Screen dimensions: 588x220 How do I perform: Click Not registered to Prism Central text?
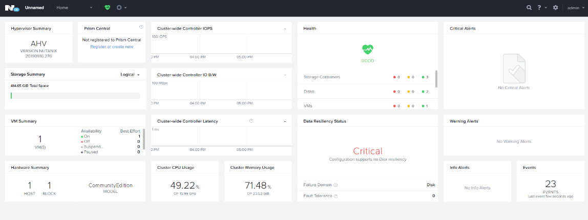pos(112,40)
